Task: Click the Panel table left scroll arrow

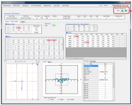Action: [x=67, y=58]
